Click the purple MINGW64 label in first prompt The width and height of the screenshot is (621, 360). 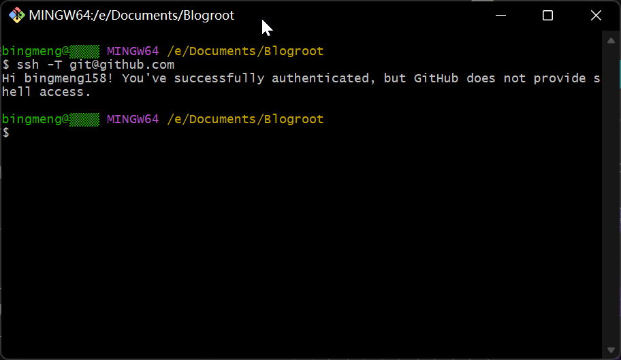pyautogui.click(x=133, y=51)
